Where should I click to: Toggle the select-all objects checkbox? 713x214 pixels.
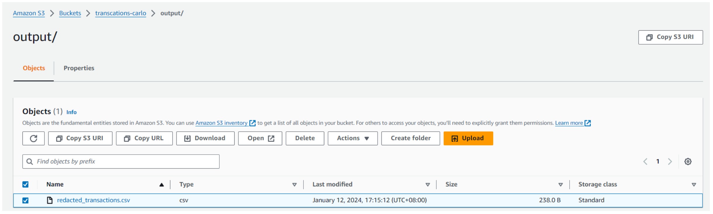(25, 185)
